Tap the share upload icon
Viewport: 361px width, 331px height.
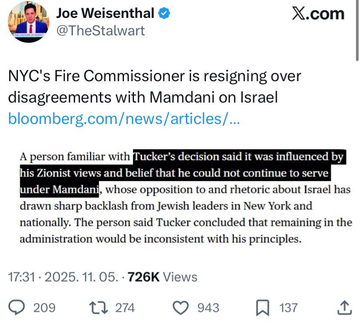click(x=345, y=308)
